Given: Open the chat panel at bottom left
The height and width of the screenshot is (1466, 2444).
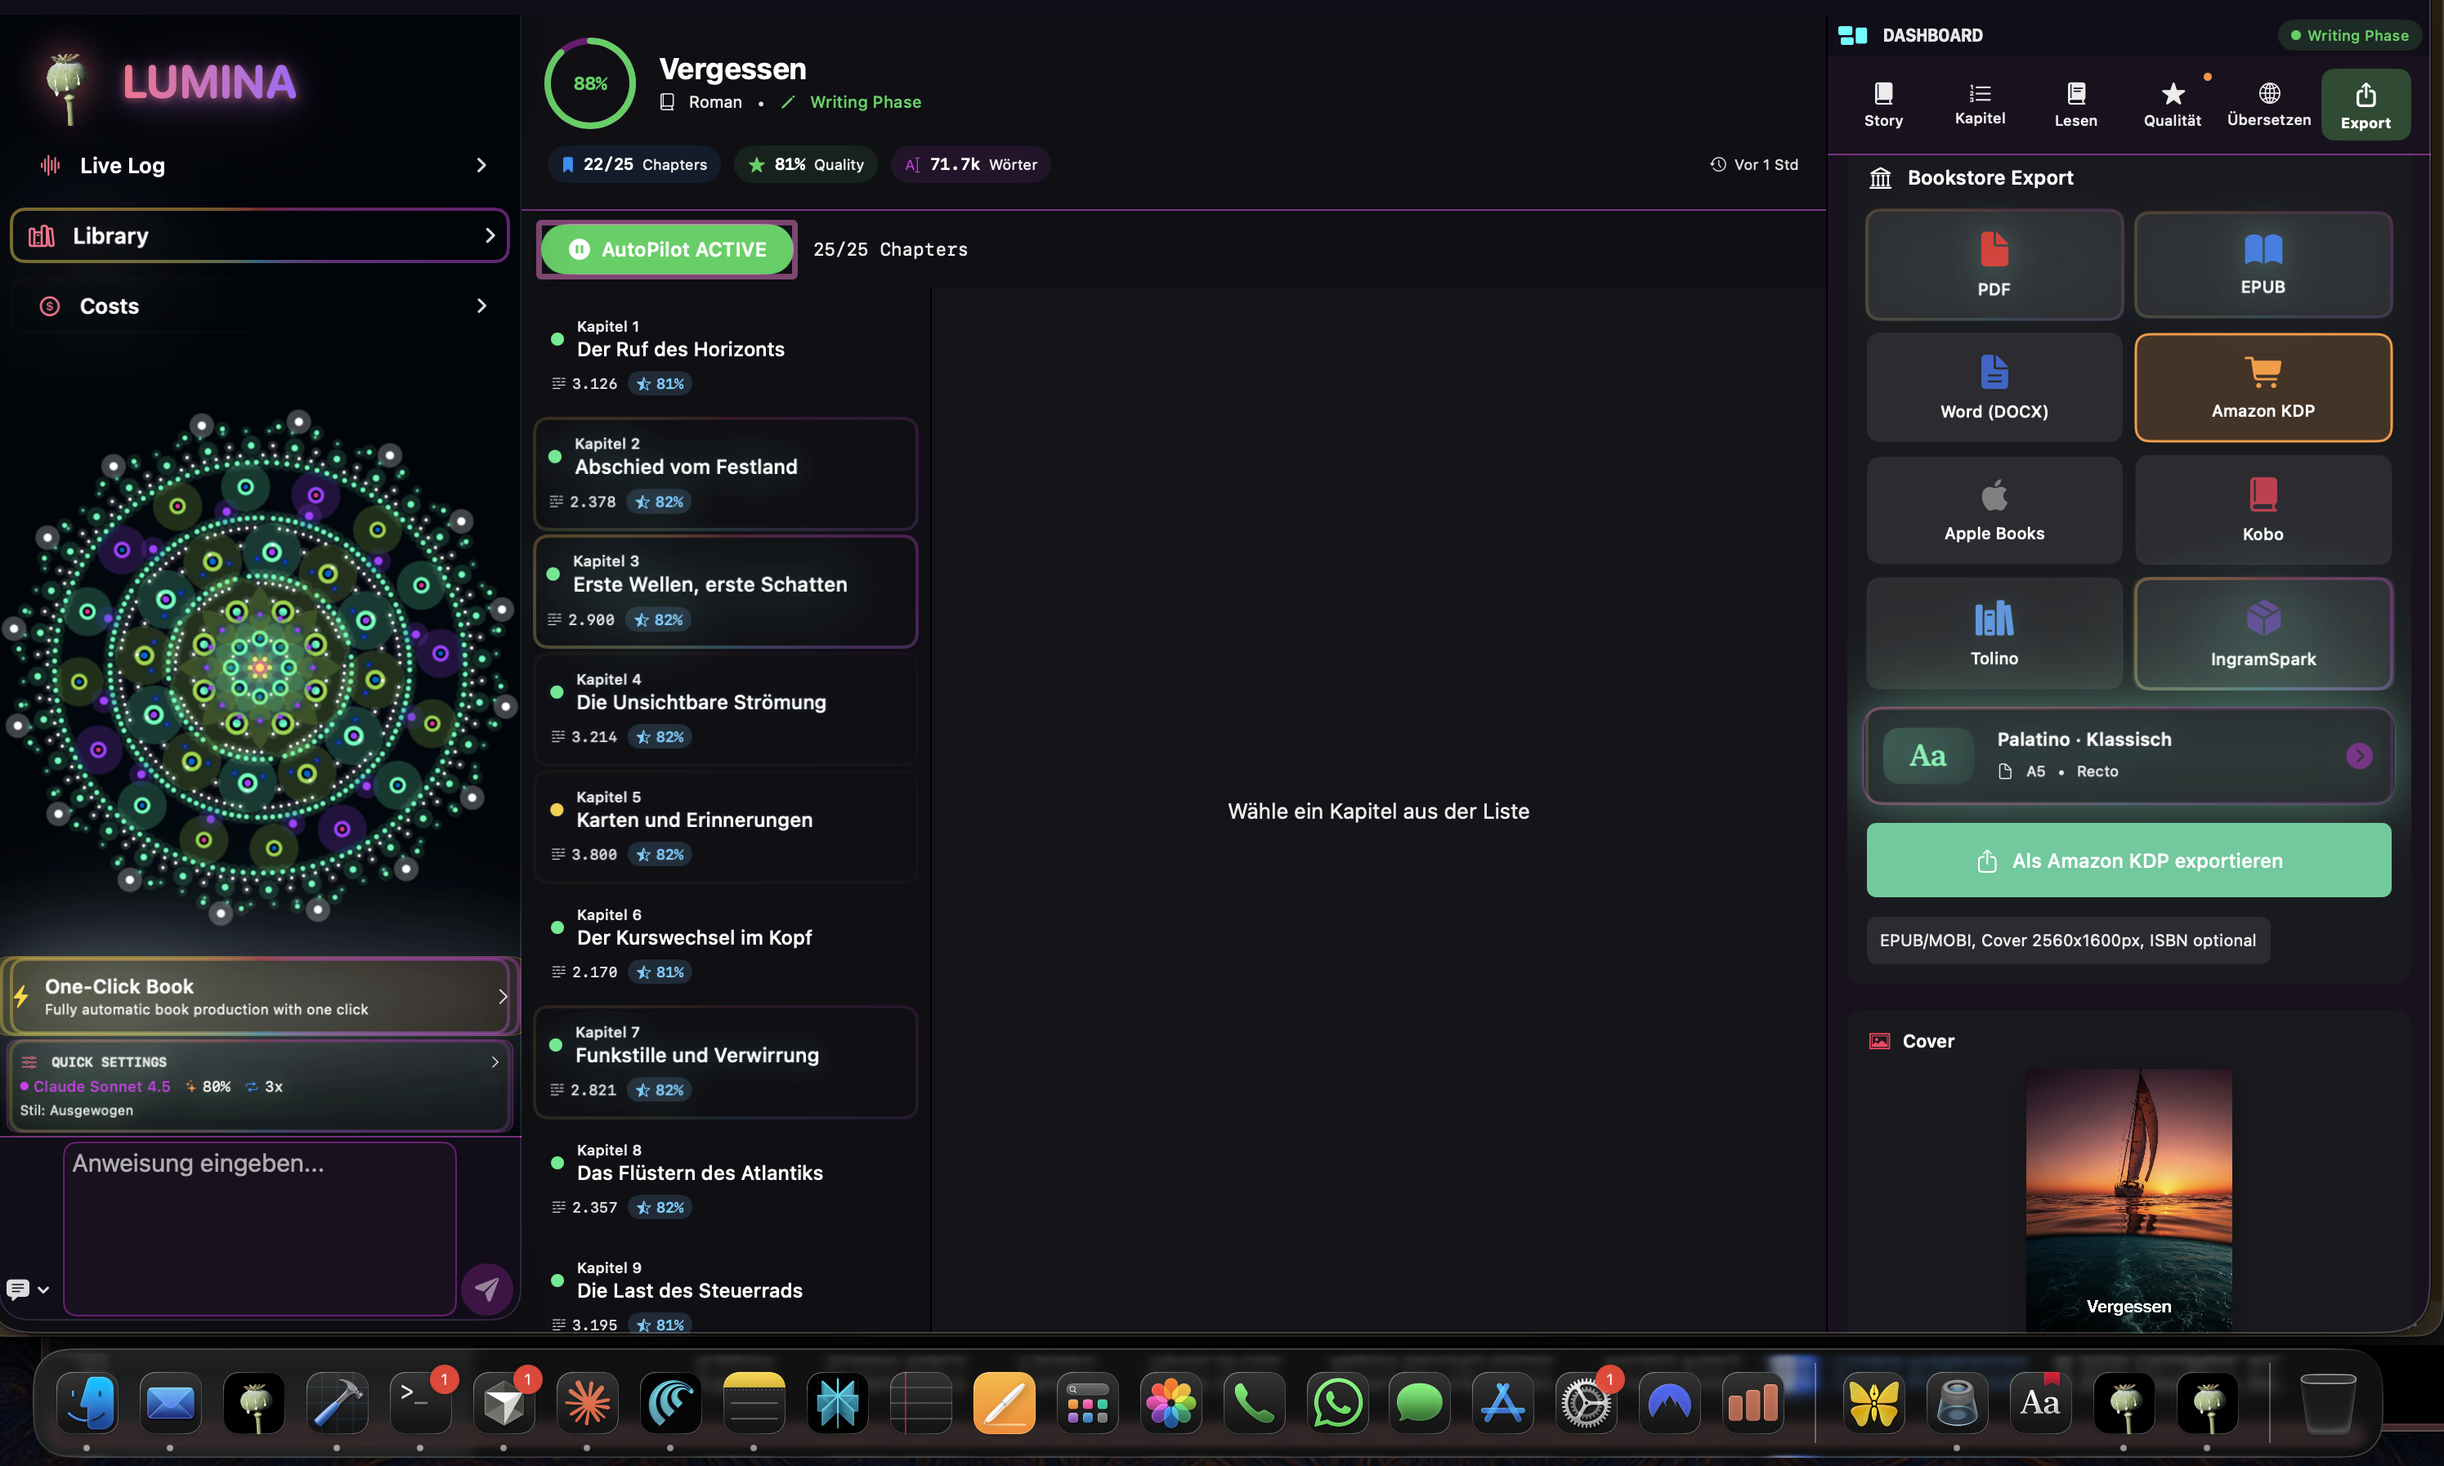Looking at the screenshot, I should point(20,1289).
